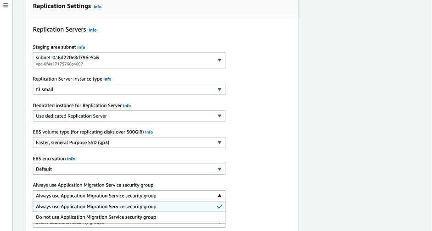Open the t3.small instance type dropdown

coord(129,89)
